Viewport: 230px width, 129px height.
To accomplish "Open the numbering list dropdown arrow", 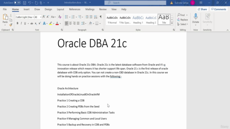I will click(x=76, y=17).
